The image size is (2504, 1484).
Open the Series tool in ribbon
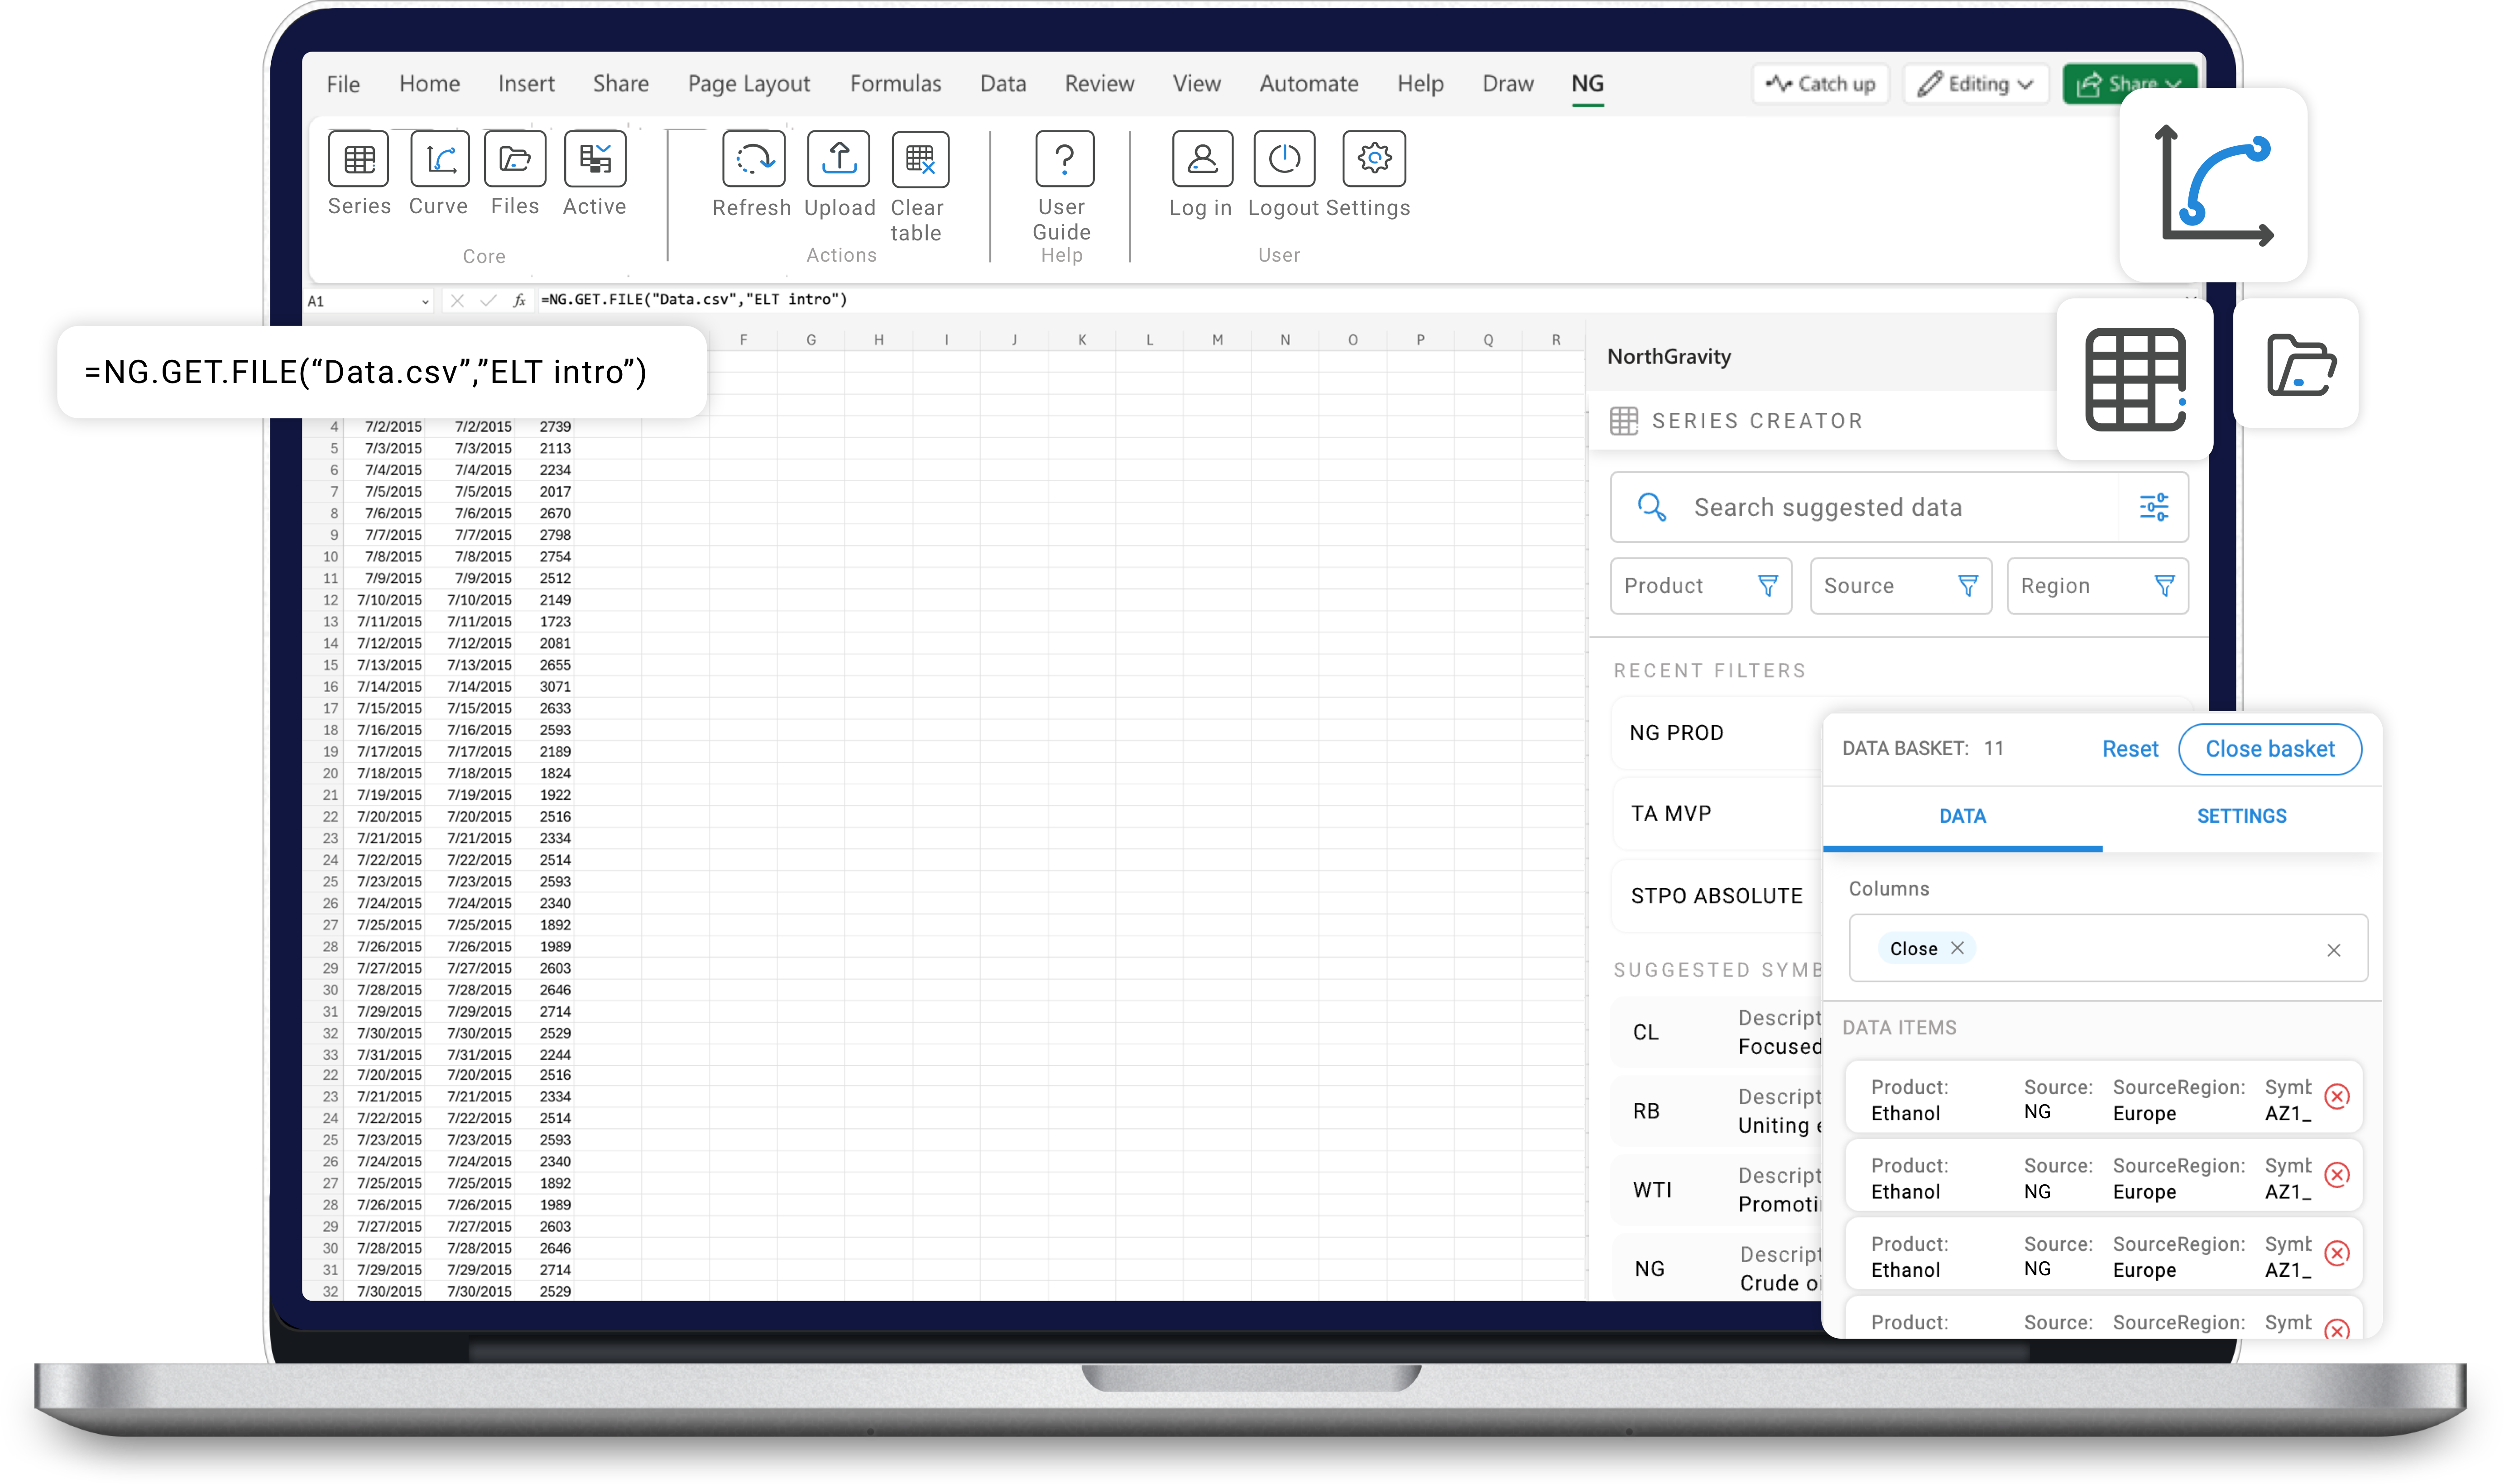(x=358, y=159)
